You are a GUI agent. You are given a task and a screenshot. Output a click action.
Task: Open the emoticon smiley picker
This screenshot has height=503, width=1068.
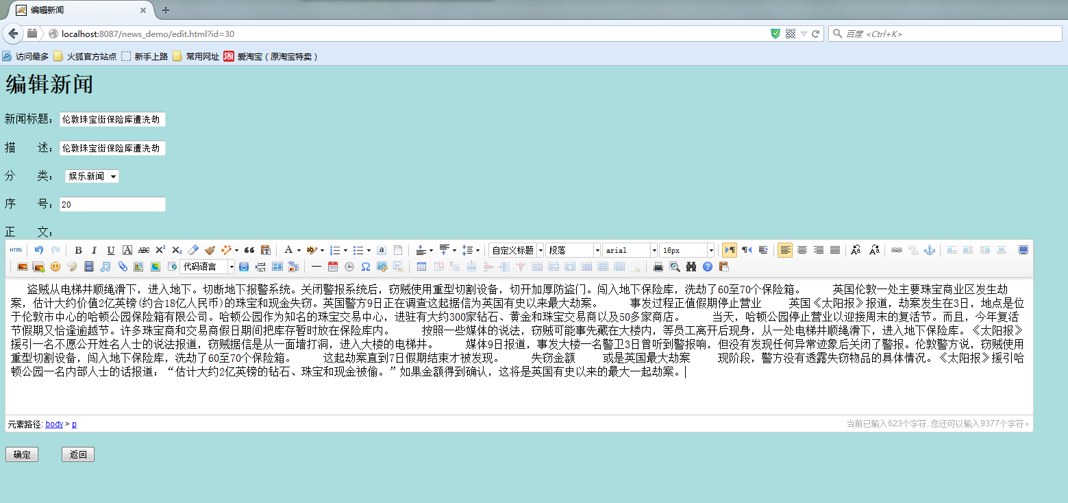coord(55,267)
